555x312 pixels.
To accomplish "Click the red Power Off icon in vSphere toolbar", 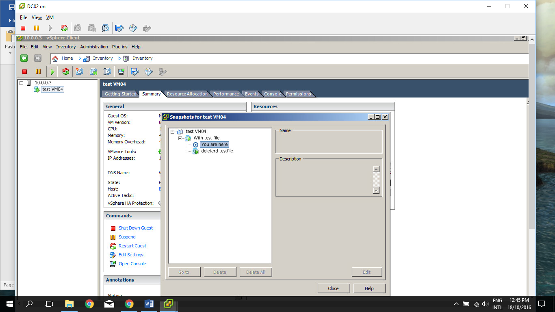I will [24, 72].
